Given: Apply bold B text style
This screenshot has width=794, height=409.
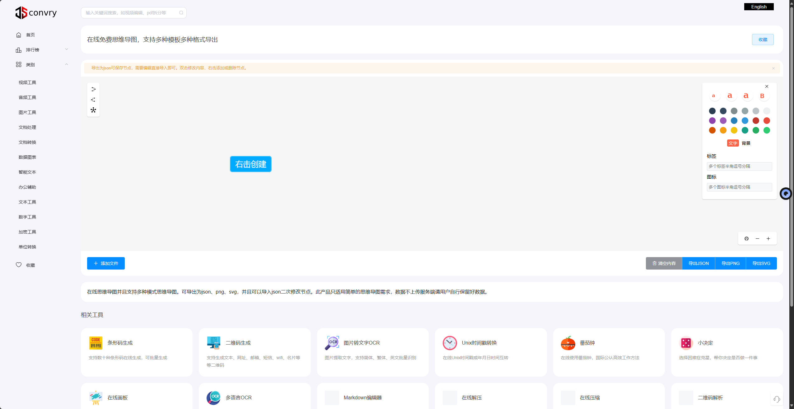Looking at the screenshot, I should [762, 96].
